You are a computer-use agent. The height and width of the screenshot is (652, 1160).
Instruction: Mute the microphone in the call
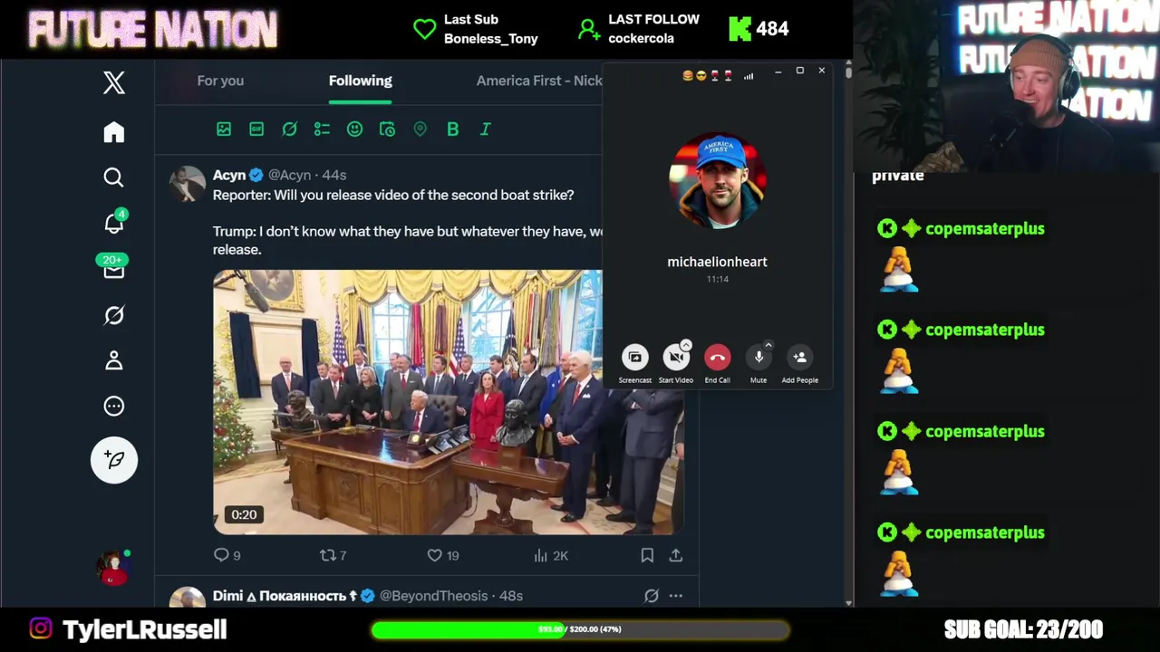coord(759,358)
